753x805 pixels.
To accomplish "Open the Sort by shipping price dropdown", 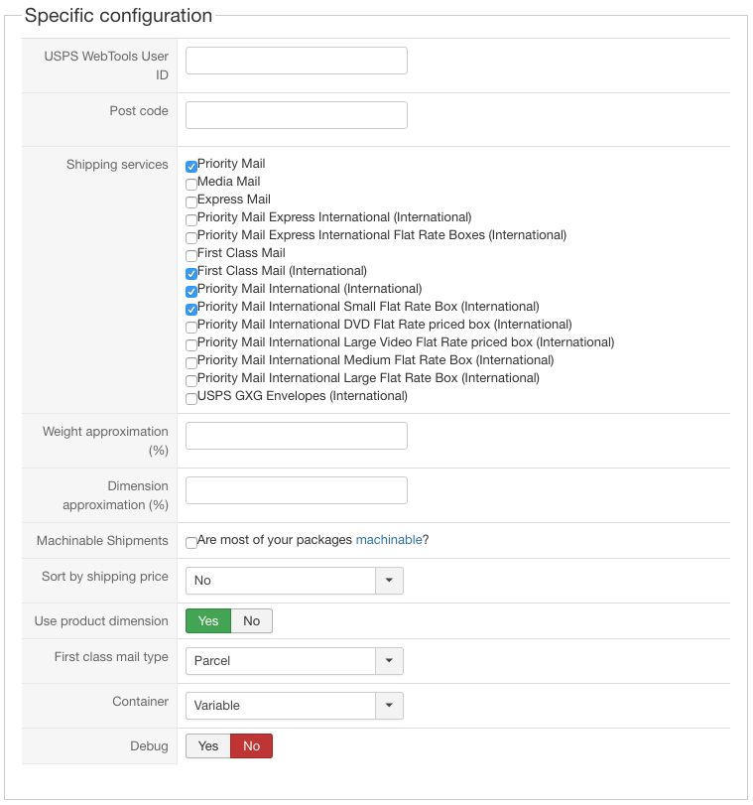I will tap(294, 581).
